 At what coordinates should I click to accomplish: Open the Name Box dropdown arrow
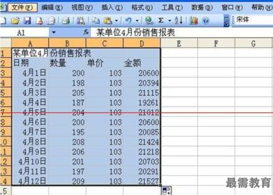tap(54, 32)
